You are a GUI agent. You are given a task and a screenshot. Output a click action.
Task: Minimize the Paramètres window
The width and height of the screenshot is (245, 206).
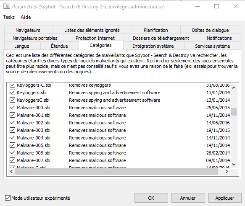198,6
